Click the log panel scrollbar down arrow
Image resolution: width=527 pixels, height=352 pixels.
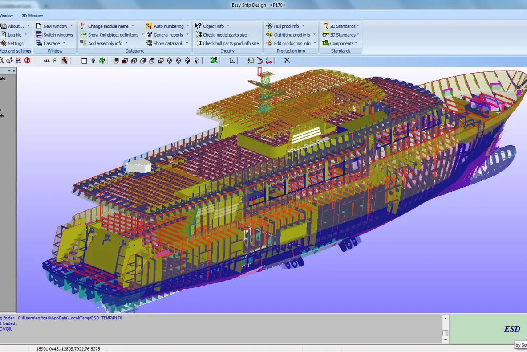[x=446, y=340]
